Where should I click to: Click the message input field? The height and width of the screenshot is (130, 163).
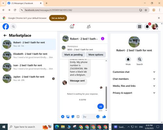[x=89, y=117]
